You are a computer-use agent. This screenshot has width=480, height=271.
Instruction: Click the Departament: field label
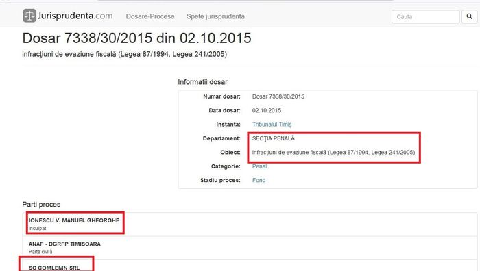(x=221, y=138)
